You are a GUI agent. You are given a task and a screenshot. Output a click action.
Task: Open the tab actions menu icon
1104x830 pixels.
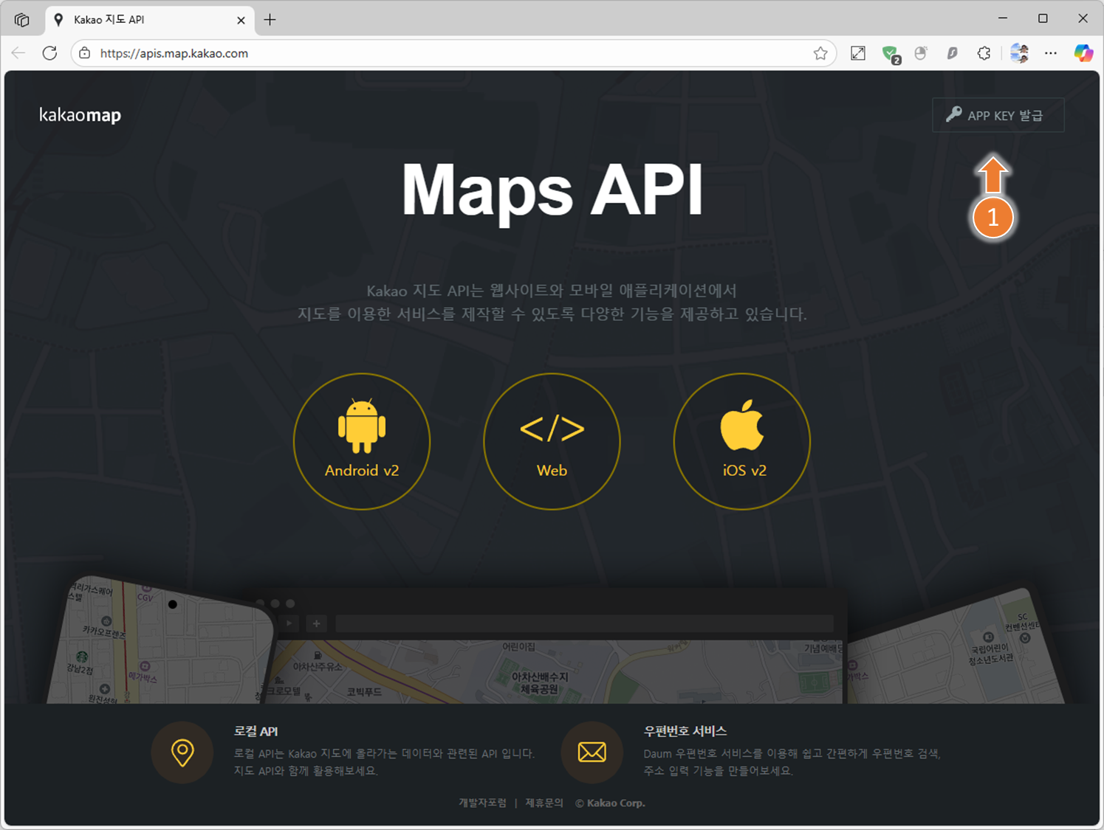click(x=21, y=19)
